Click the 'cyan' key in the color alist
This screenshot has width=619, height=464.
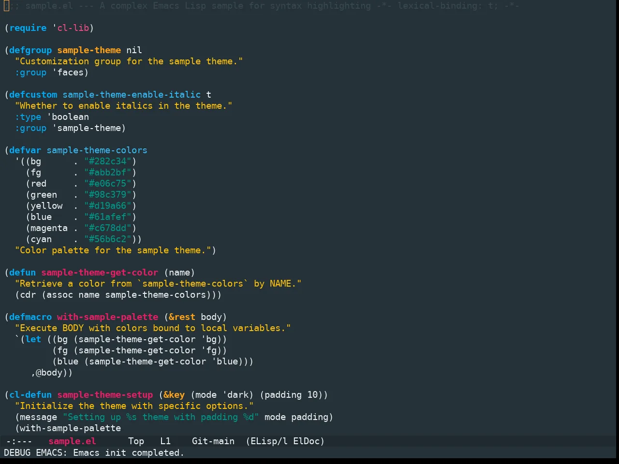pos(41,239)
